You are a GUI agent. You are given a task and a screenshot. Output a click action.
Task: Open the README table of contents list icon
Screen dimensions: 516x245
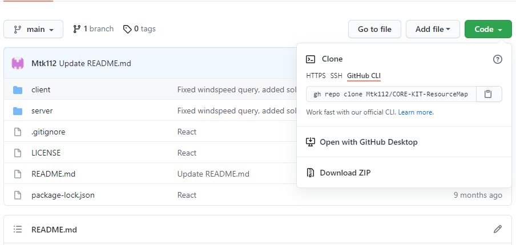(x=18, y=229)
